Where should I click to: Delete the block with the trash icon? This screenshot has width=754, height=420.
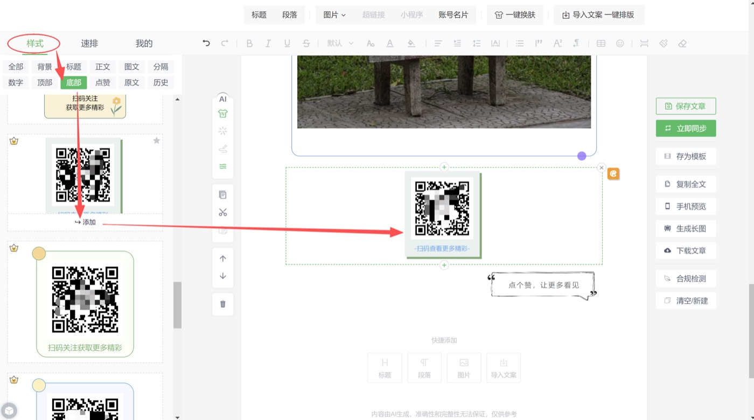pyautogui.click(x=223, y=304)
